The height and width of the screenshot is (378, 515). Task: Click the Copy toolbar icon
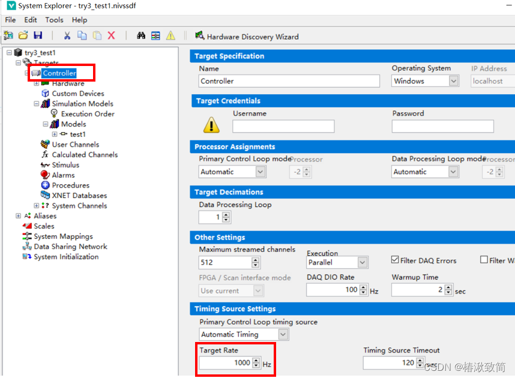(82, 35)
